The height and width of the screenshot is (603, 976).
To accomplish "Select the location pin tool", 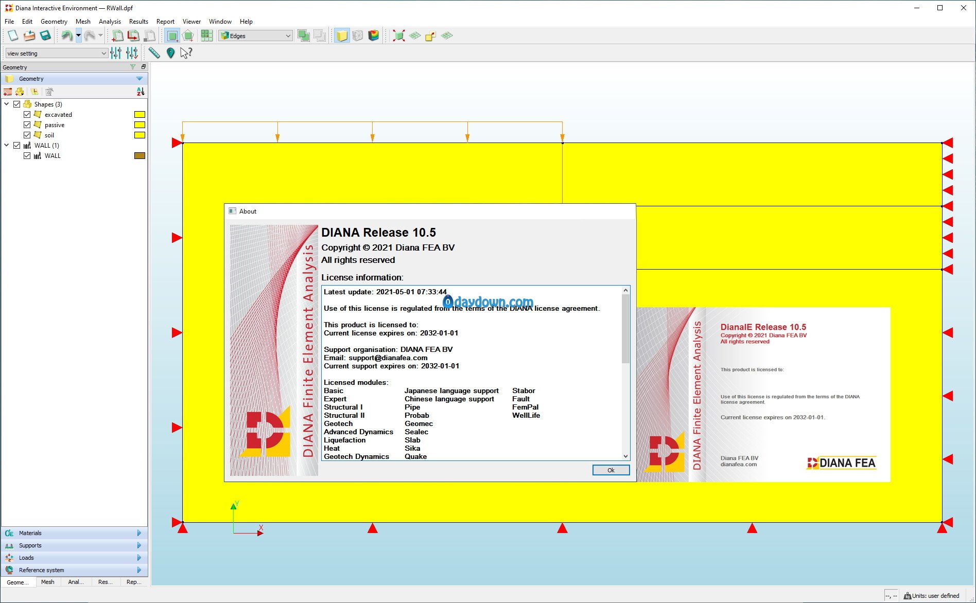I will [170, 53].
